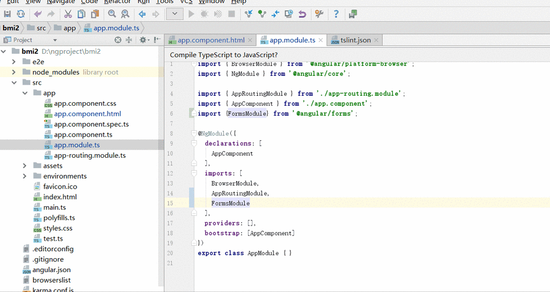Hide the Project tool window

[x=157, y=40]
